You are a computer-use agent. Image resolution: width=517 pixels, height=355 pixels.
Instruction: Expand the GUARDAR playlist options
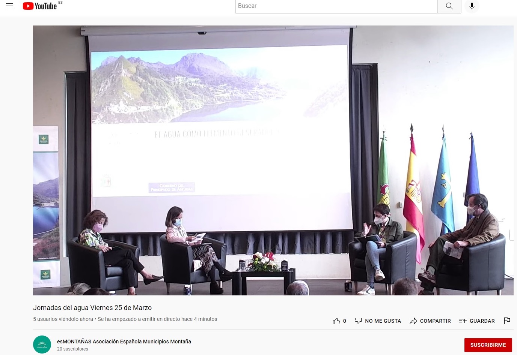click(x=482, y=321)
